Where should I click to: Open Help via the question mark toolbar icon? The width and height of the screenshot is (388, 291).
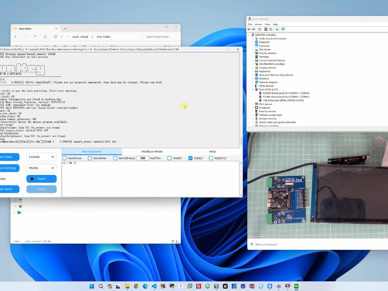[x=266, y=29]
